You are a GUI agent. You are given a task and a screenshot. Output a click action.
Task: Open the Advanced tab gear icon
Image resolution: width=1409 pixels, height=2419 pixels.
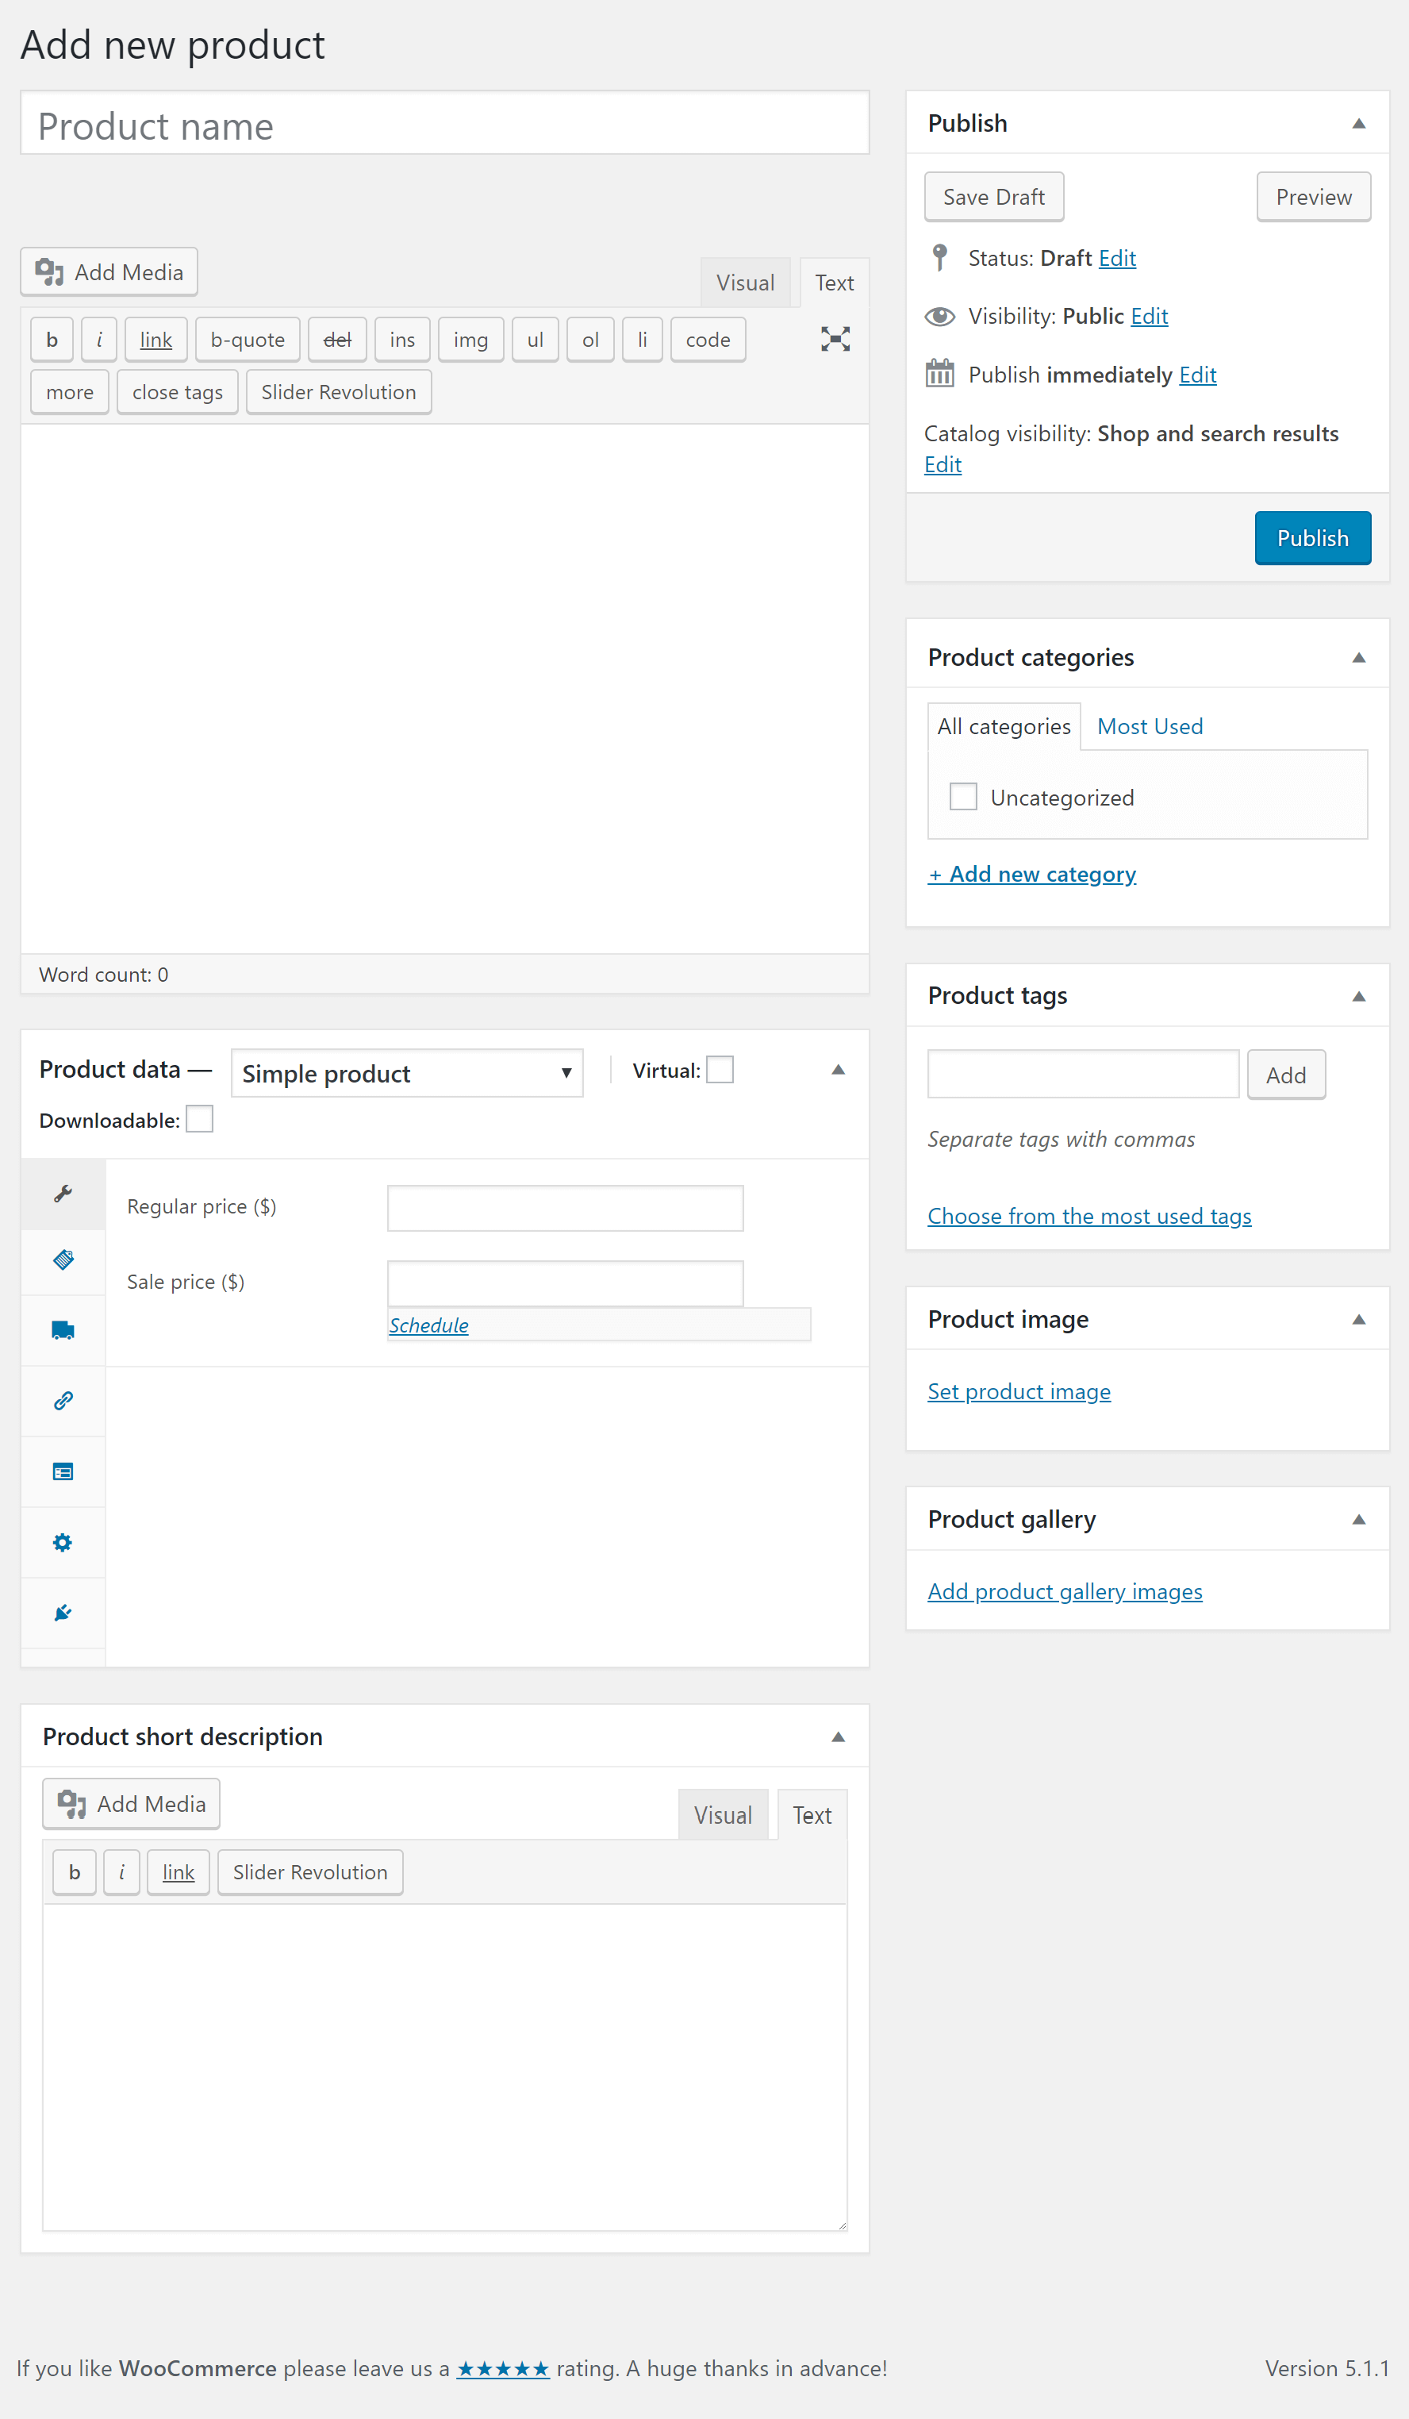click(63, 1543)
